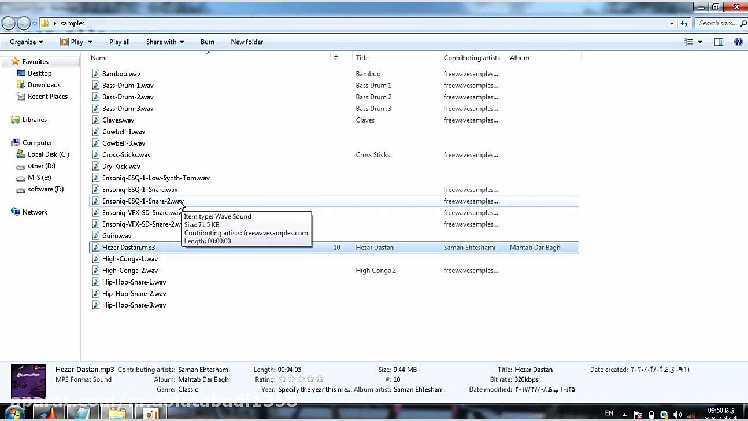Click the Favorites star icon

[x=16, y=61]
